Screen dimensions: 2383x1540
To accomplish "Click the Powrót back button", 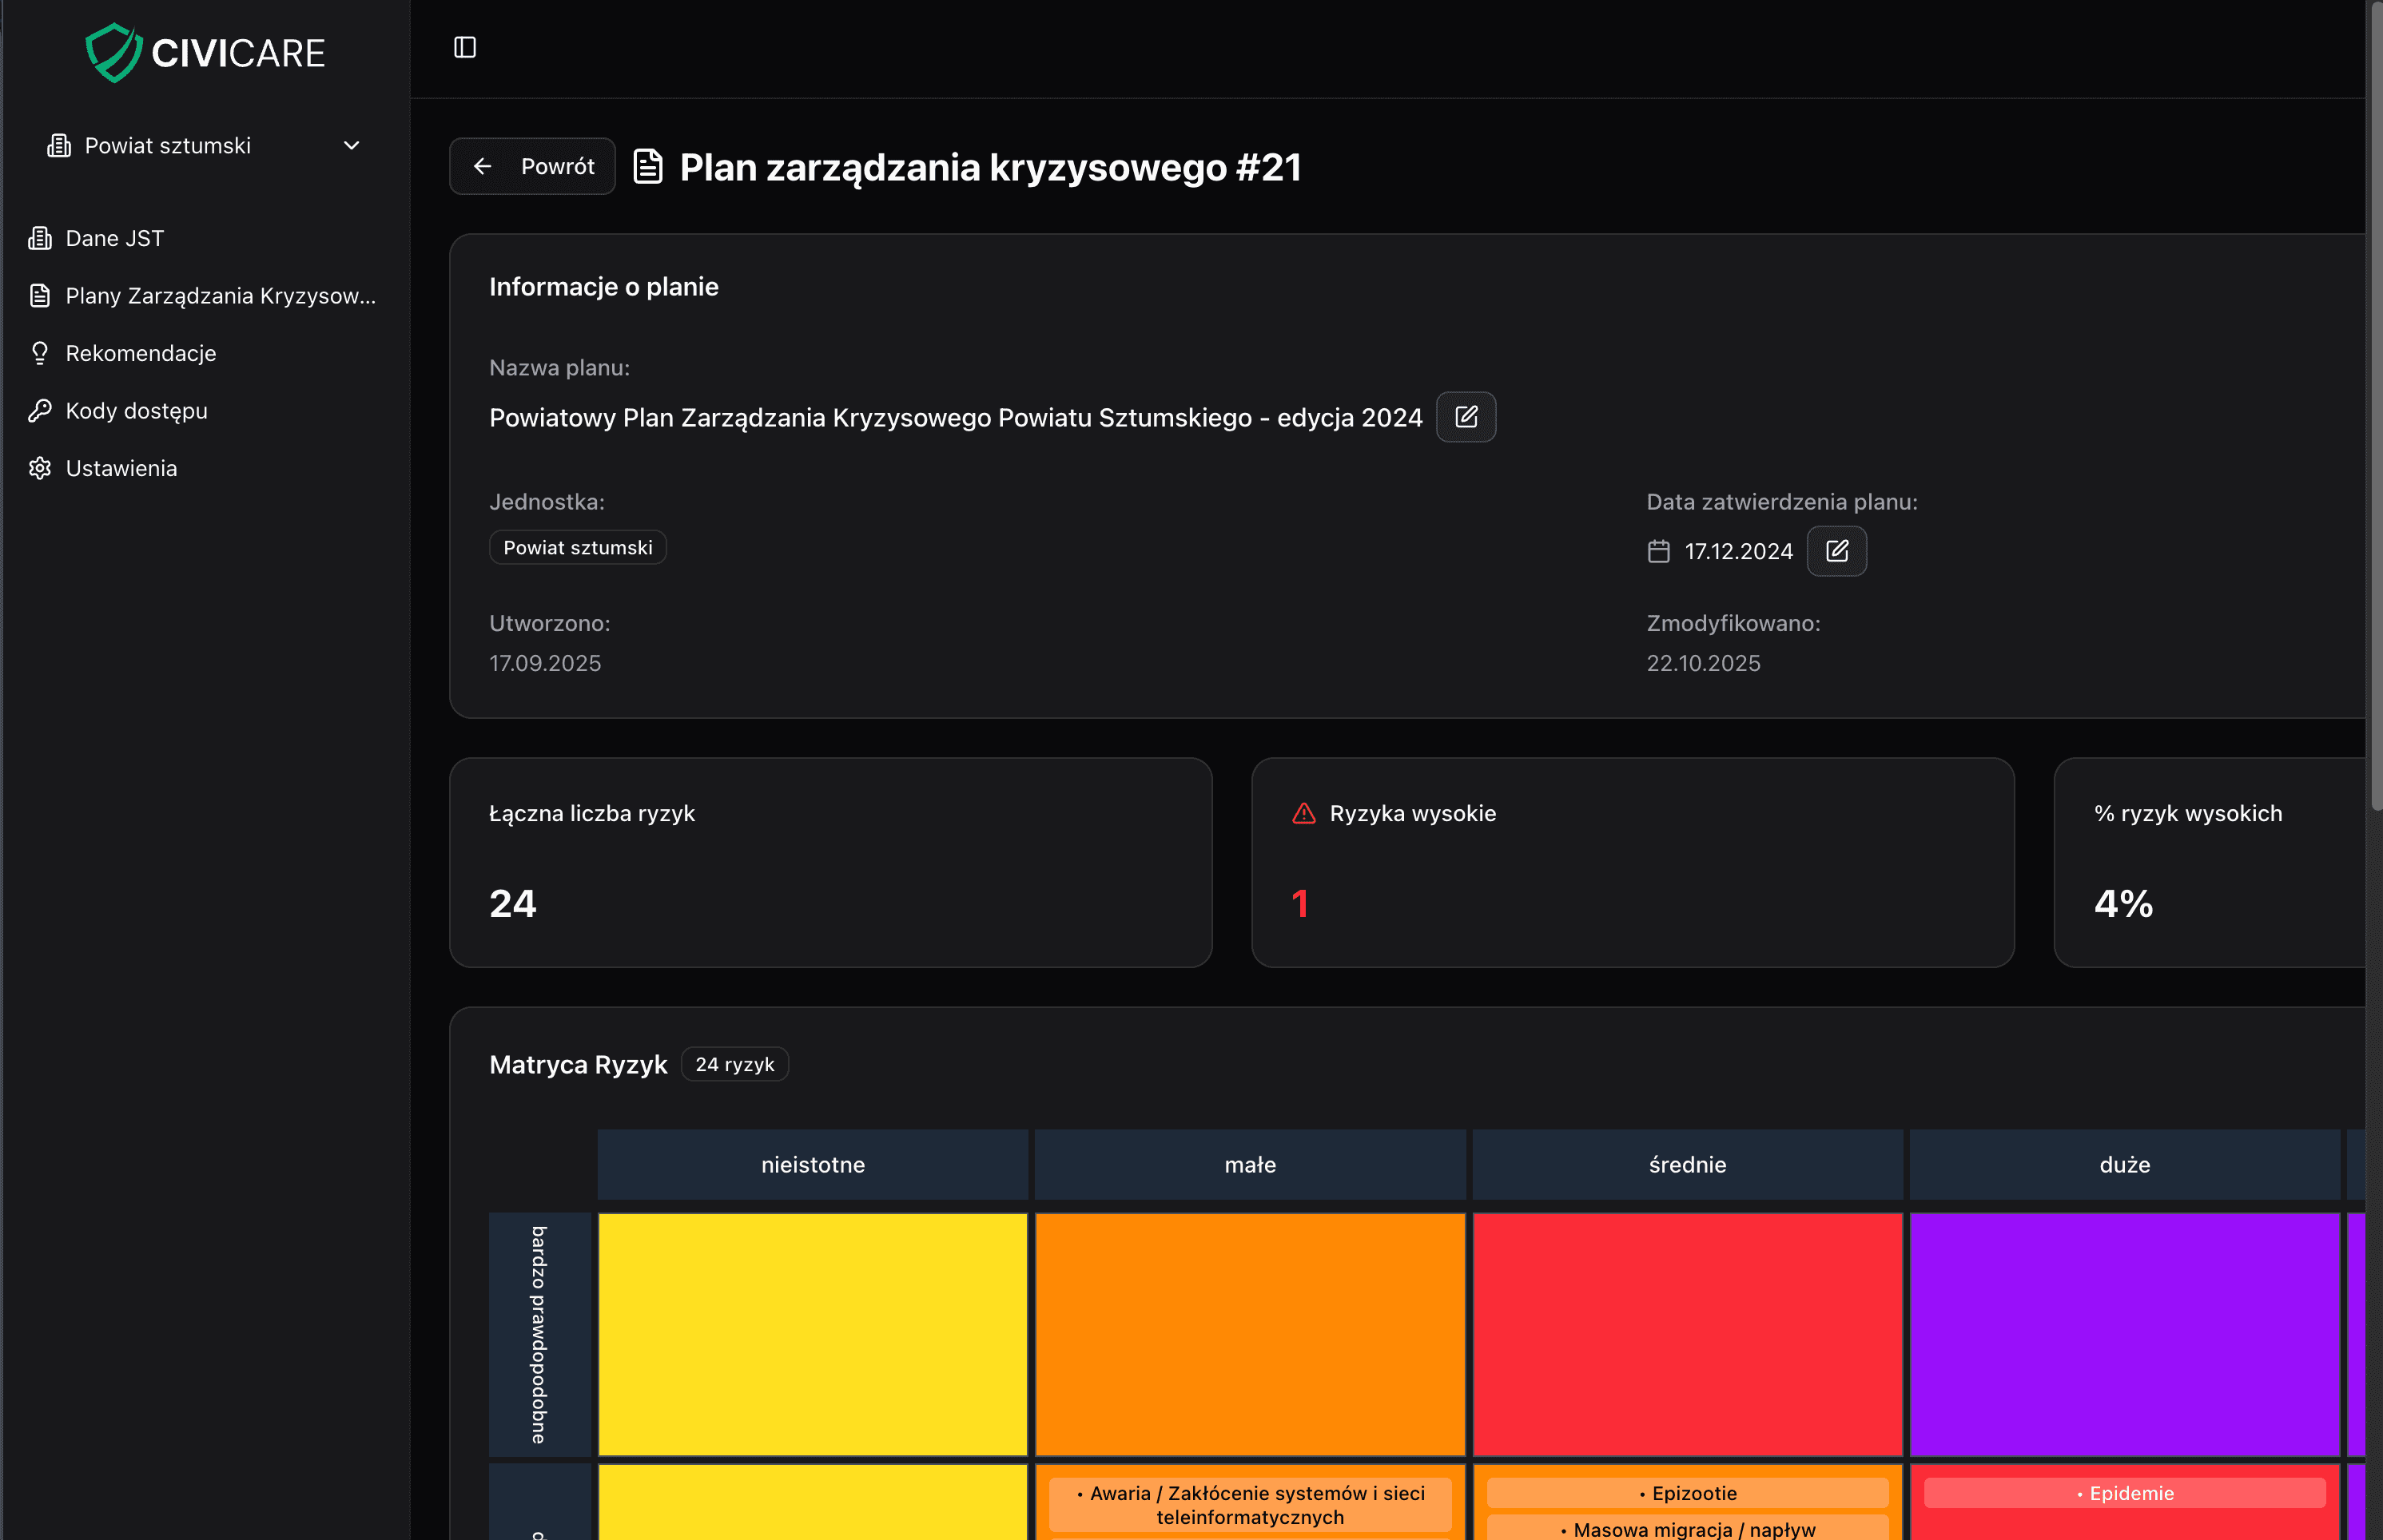I will pyautogui.click(x=532, y=166).
